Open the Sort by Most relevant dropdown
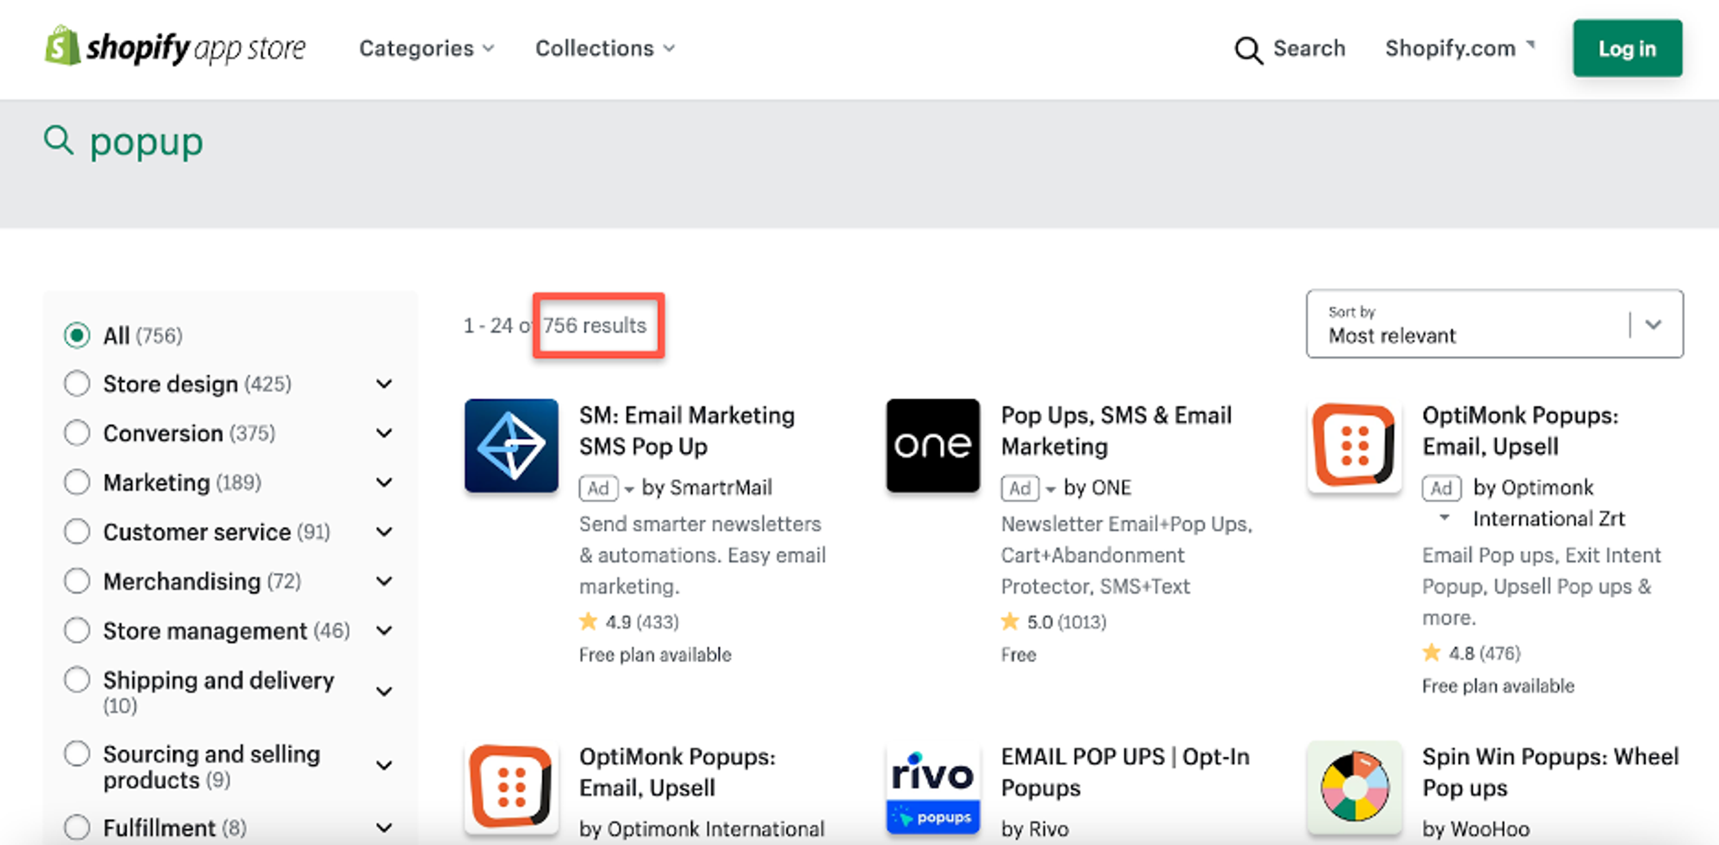 (x=1495, y=327)
